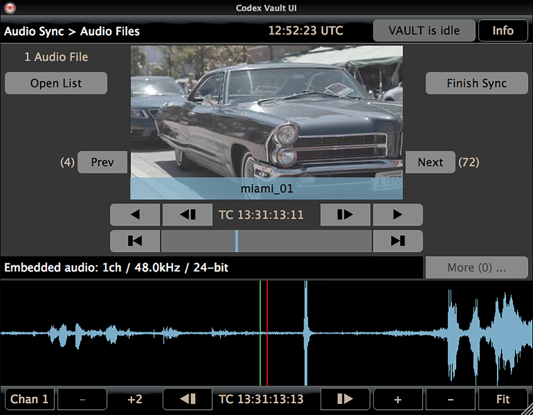Image resolution: width=533 pixels, height=415 pixels.
Task: Click the miami_01 clip name label
Action: (x=267, y=189)
